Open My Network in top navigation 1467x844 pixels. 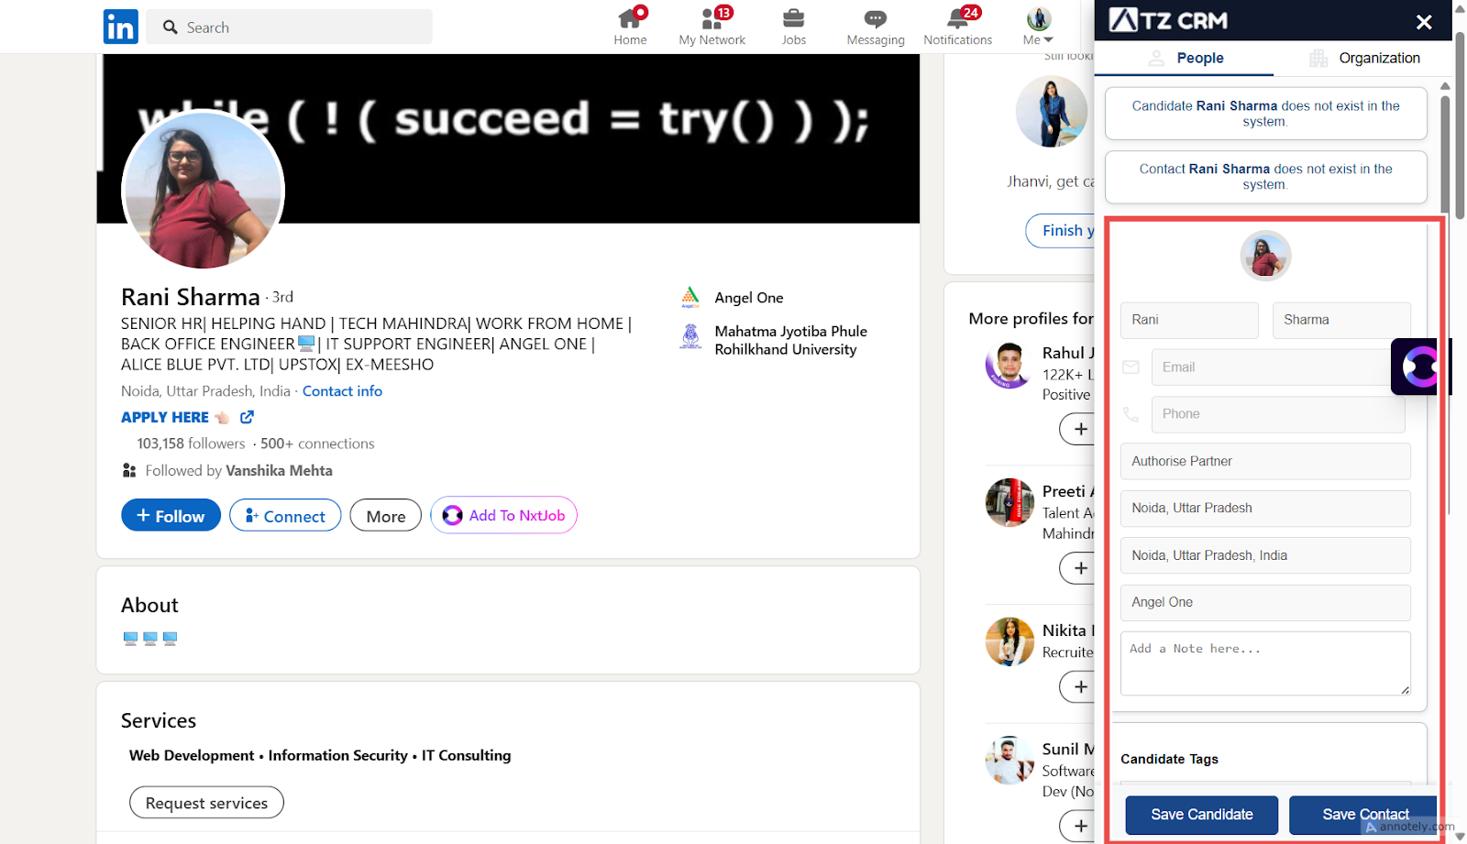[x=711, y=27]
